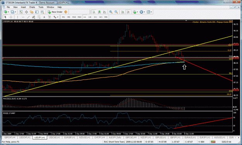
Task: Click the Periods clock icon
Action: (x=141, y=12)
